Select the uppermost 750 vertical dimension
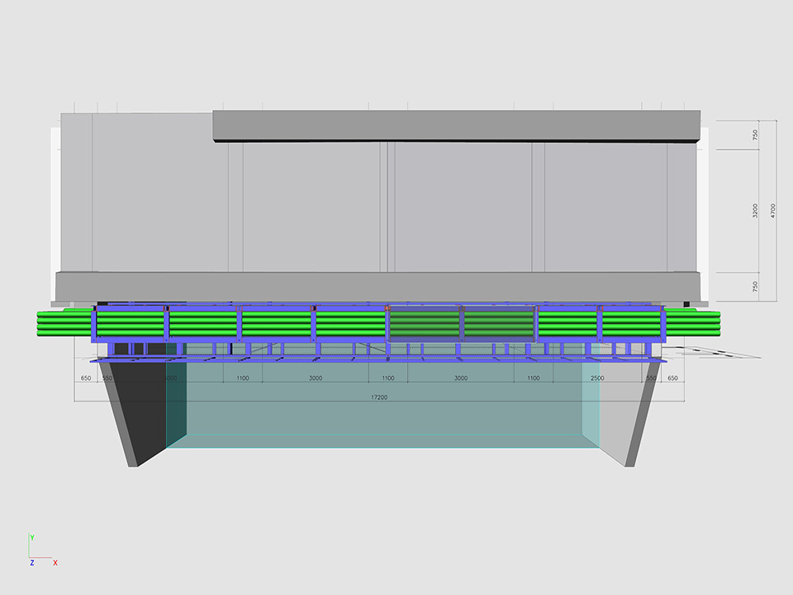Screen dimensions: 793x595 (x=755, y=135)
